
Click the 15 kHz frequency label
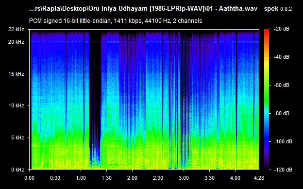[x=16, y=74]
